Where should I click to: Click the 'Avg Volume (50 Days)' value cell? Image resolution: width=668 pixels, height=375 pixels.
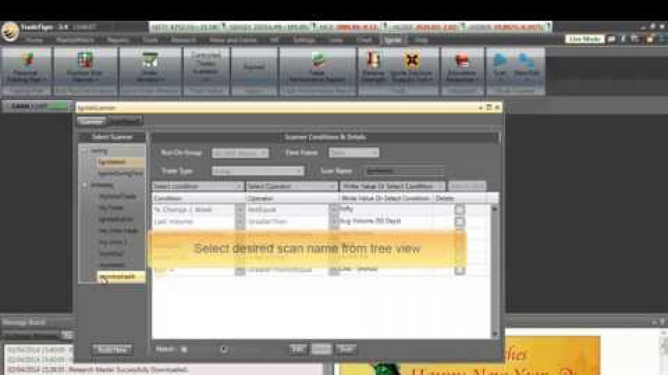pyautogui.click(x=386, y=222)
